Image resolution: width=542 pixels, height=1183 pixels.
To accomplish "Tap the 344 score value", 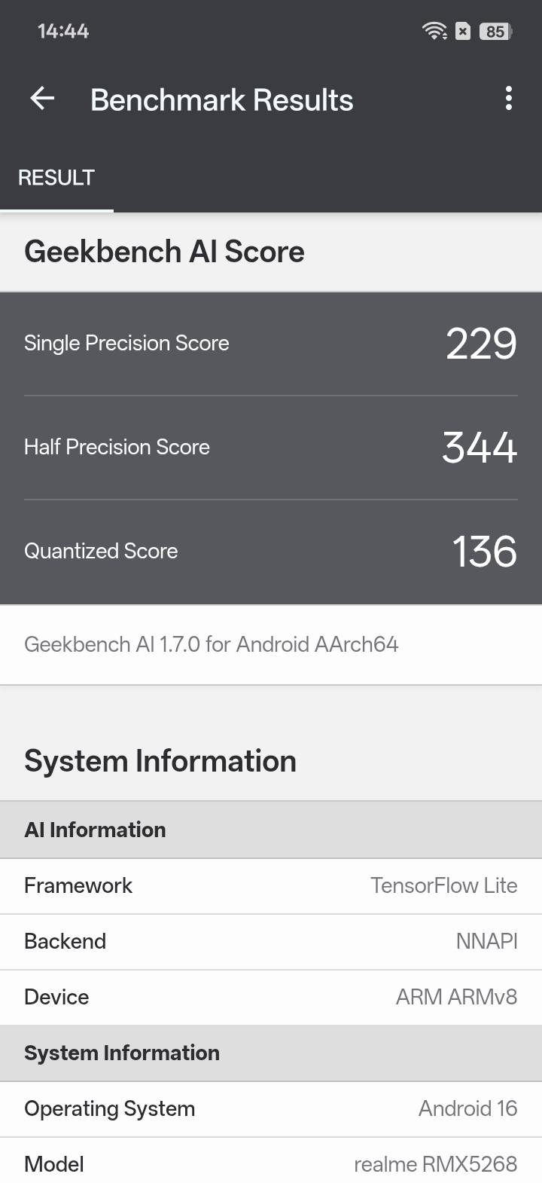I will [480, 448].
